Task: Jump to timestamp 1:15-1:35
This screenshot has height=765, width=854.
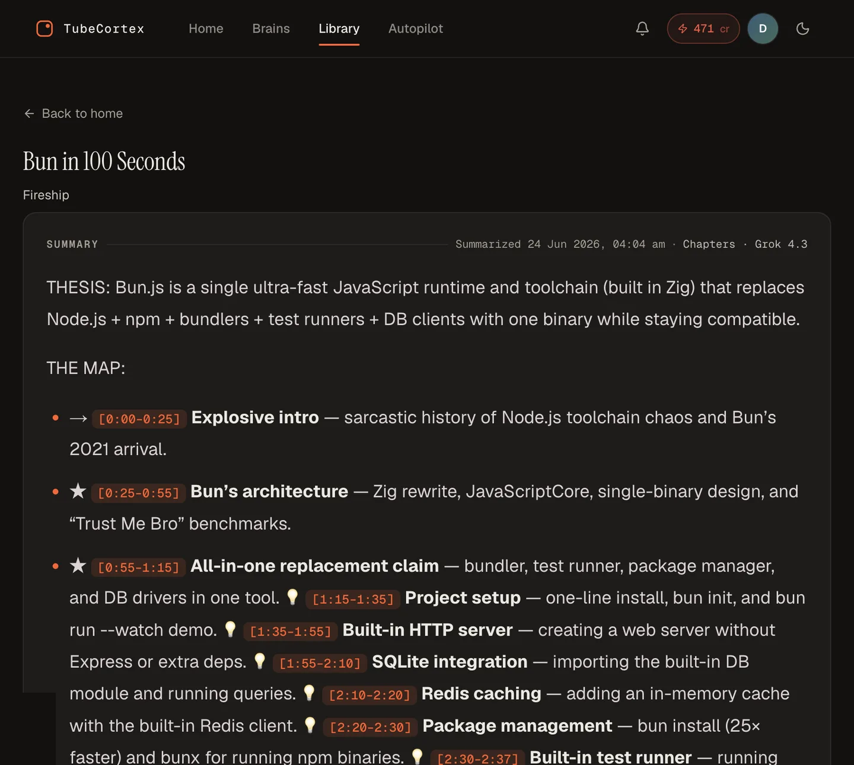Action: point(353,599)
